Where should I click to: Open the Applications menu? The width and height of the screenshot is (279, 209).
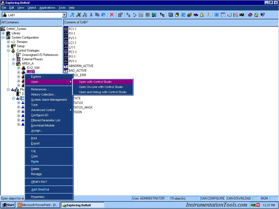47,8
